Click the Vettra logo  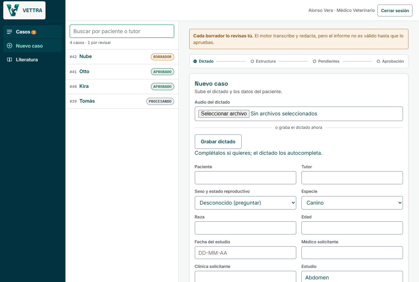pyautogui.click(x=24, y=10)
